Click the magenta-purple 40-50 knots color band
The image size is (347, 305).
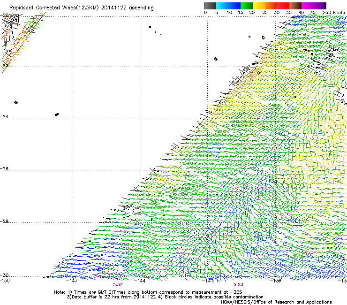click(314, 6)
